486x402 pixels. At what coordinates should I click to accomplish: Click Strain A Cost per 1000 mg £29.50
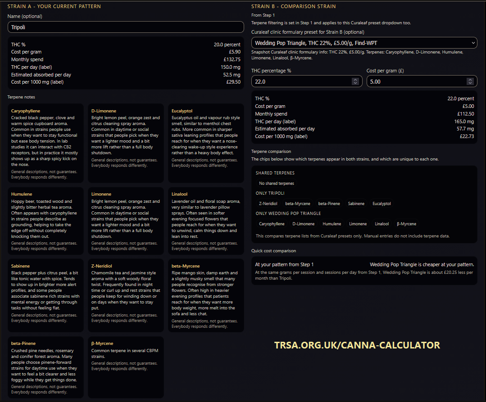click(x=233, y=82)
